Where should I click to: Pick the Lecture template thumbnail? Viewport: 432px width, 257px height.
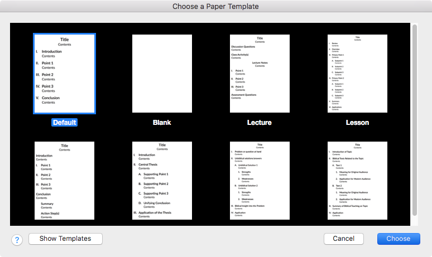(x=260, y=73)
